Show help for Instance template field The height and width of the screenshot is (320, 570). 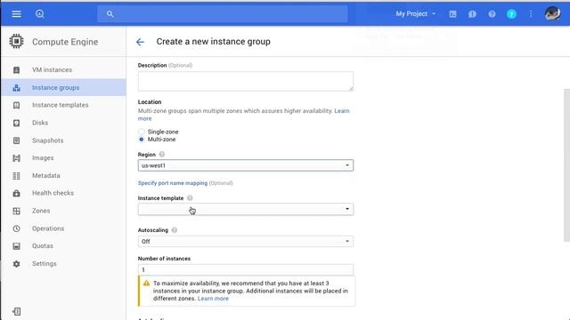pos(190,198)
